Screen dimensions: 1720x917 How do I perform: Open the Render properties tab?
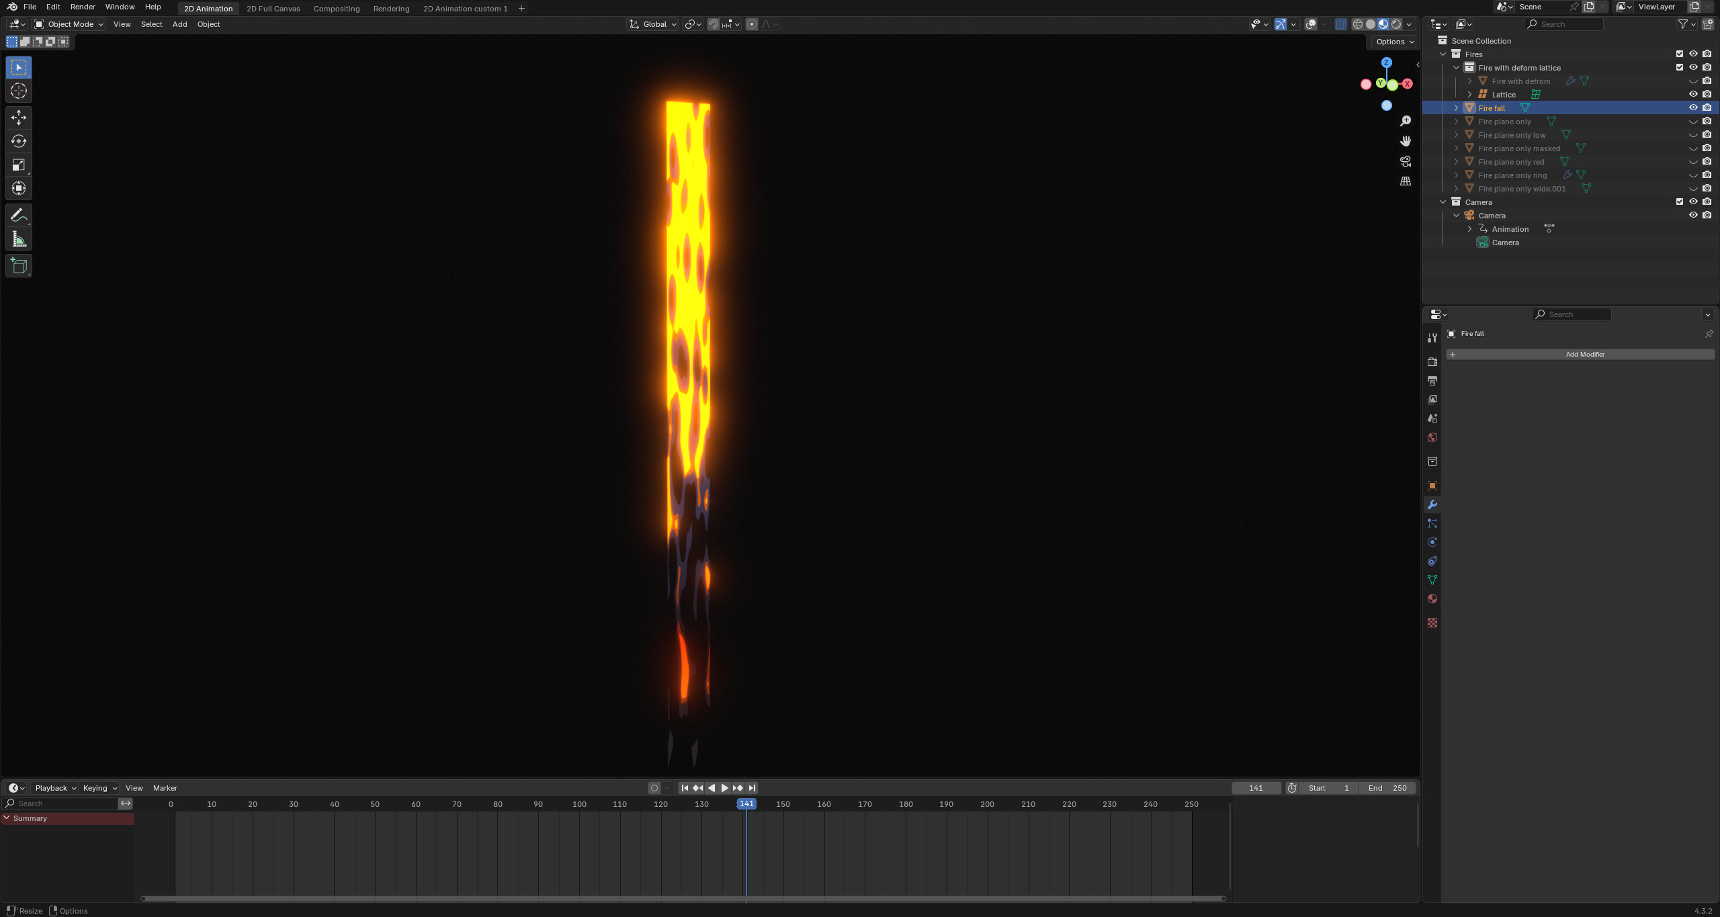point(1432,361)
